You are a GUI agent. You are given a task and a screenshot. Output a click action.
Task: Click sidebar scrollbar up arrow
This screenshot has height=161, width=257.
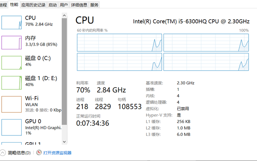pos(64,15)
